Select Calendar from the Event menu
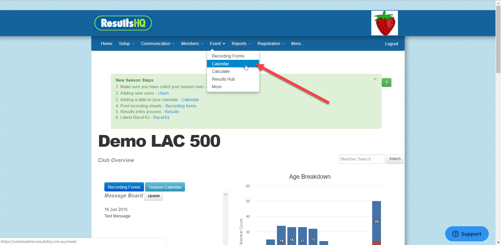The width and height of the screenshot is (501, 245). tap(220, 64)
